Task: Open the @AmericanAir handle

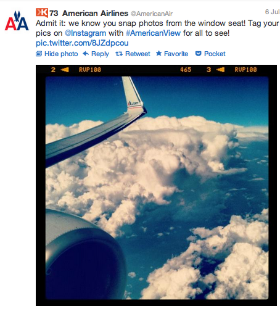Action: [x=152, y=14]
